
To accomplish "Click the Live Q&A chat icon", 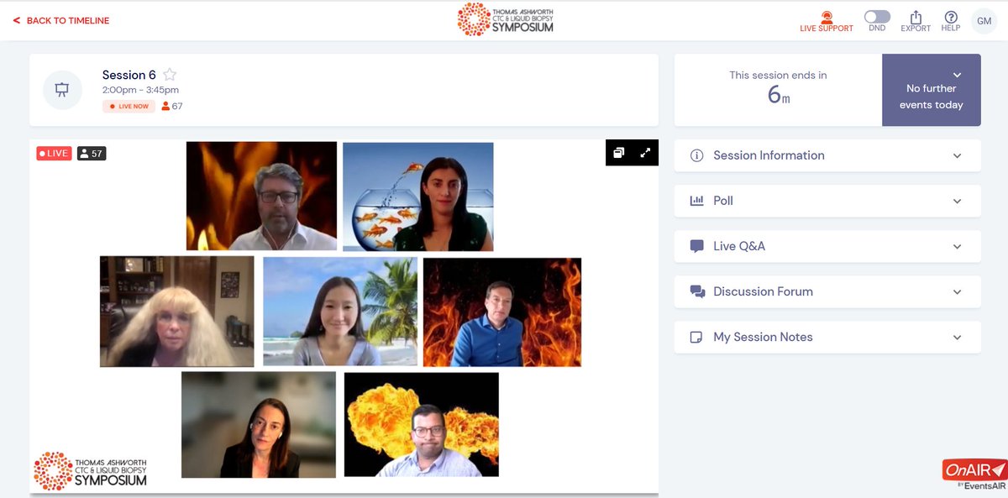I will [x=696, y=246].
